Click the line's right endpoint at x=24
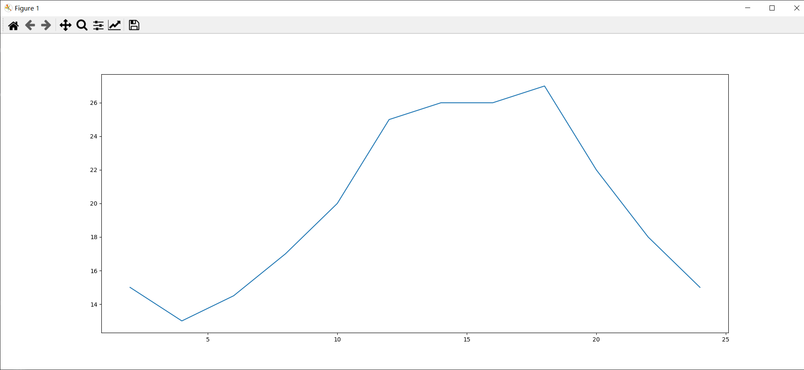 click(700, 287)
